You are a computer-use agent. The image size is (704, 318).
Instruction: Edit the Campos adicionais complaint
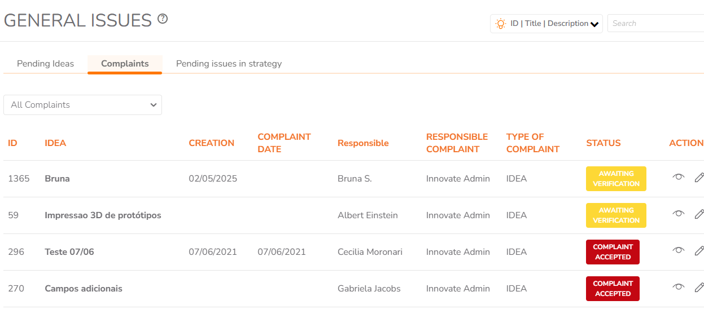tap(699, 288)
